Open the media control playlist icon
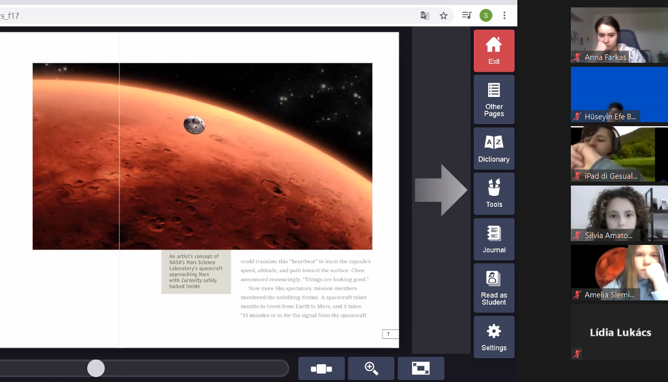668x382 pixels. point(466,15)
